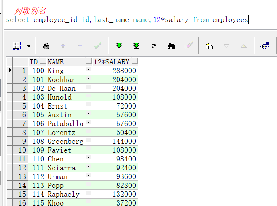Select the name cell 'Urman'
The image size is (277, 206).
click(x=69, y=176)
